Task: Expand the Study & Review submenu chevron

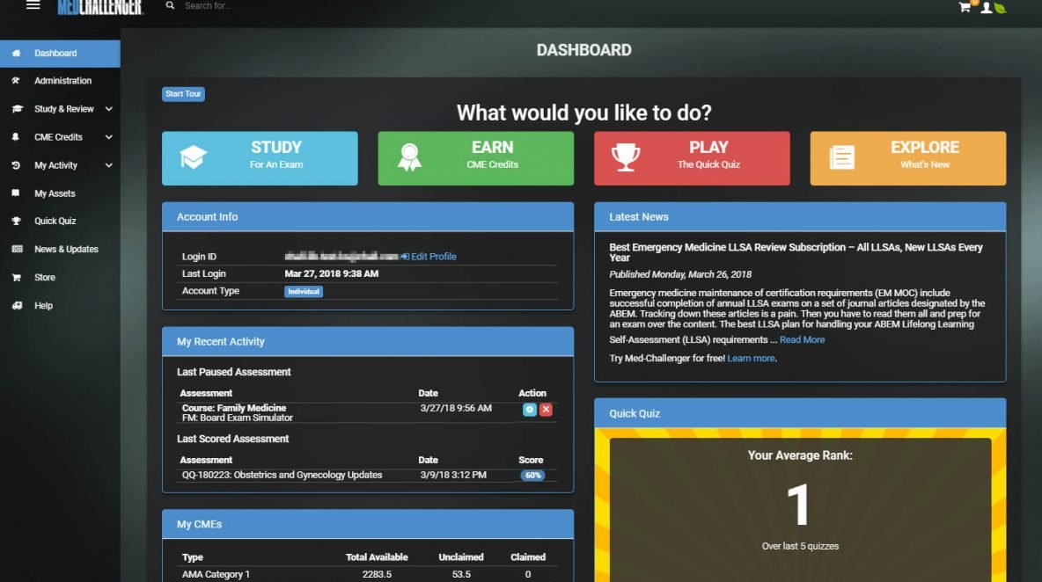Action: point(108,109)
